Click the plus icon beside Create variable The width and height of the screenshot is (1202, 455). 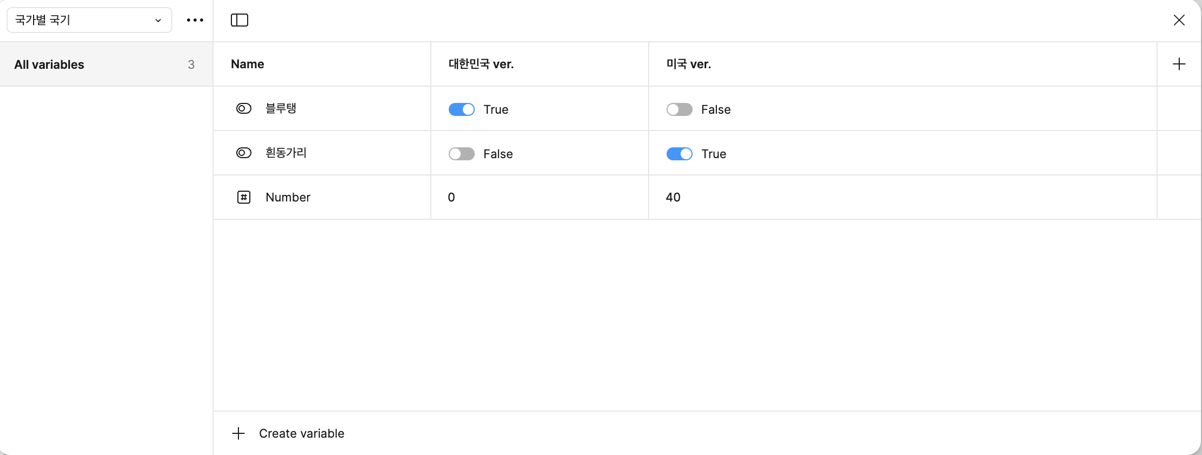click(x=238, y=433)
